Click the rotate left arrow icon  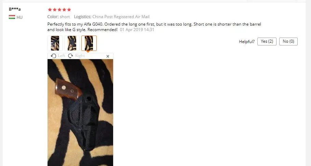coord(53,56)
